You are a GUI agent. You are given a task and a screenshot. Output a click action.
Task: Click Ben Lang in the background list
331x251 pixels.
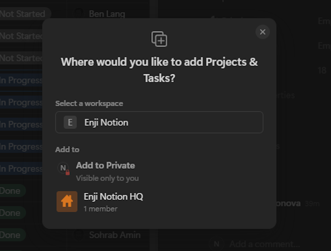coord(107,14)
